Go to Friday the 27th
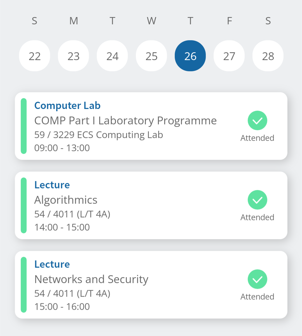Screen dimensions: 302x336 coord(229,56)
